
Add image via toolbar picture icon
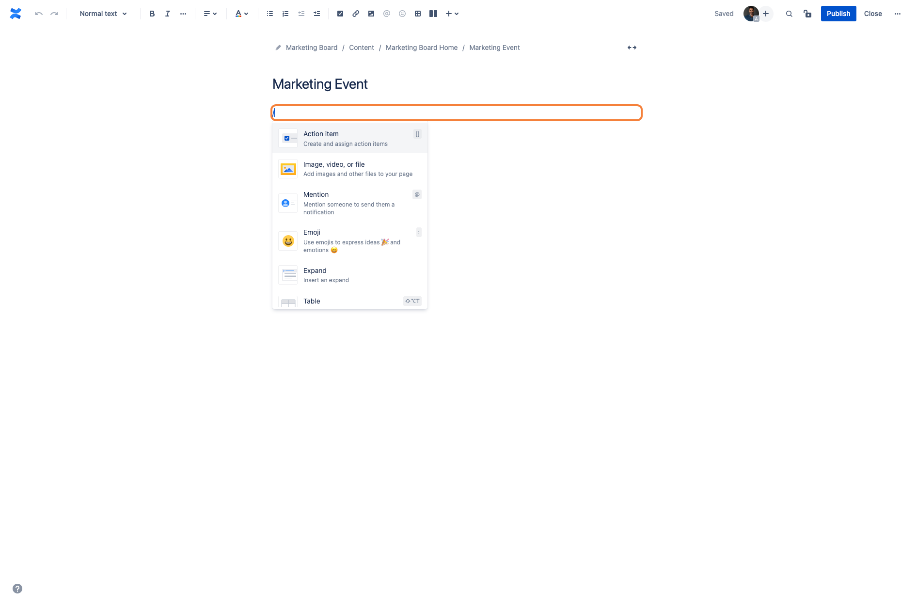coord(371,14)
